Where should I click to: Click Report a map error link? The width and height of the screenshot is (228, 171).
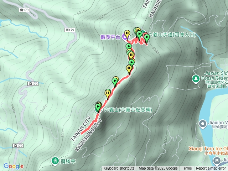coord(211,168)
